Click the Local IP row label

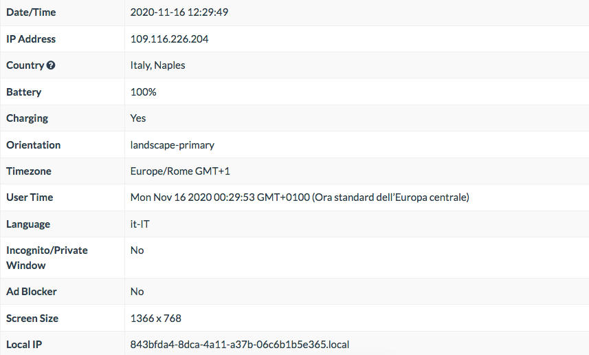coord(24,345)
